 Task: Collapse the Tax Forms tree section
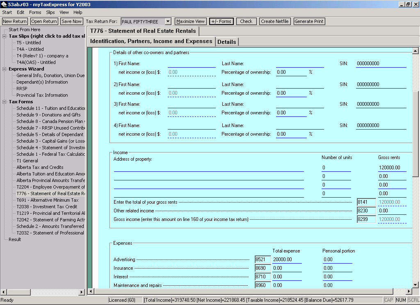[x=5, y=102]
